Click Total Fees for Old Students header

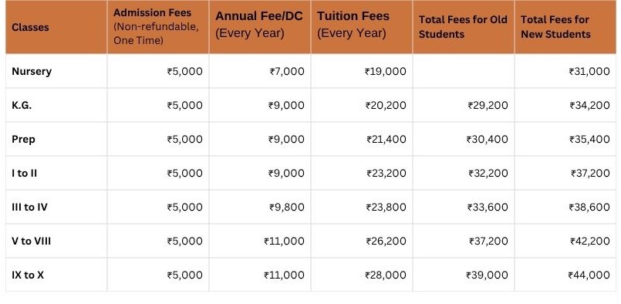[x=464, y=27]
